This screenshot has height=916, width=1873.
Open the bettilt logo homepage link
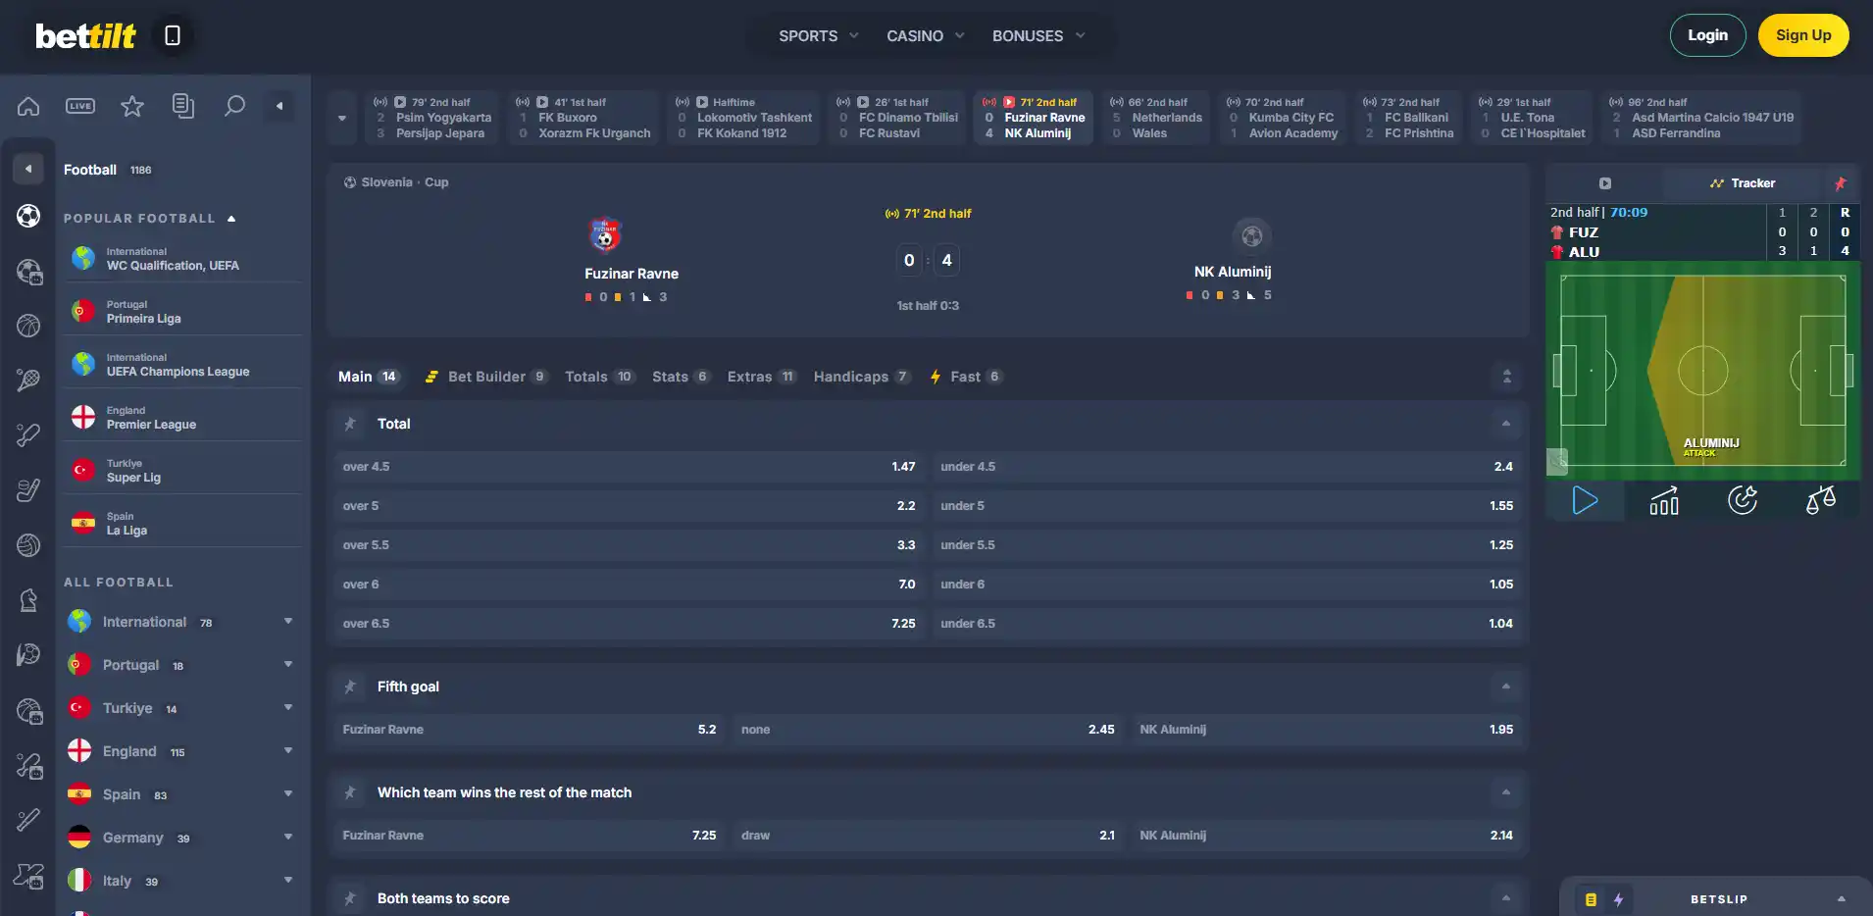[85, 36]
